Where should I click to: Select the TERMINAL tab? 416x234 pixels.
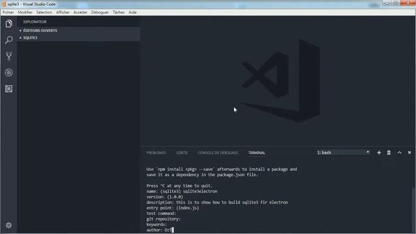257,153
